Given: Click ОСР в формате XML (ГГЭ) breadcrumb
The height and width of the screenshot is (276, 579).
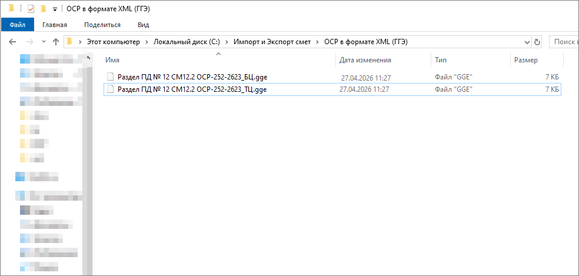Looking at the screenshot, I should [x=365, y=42].
